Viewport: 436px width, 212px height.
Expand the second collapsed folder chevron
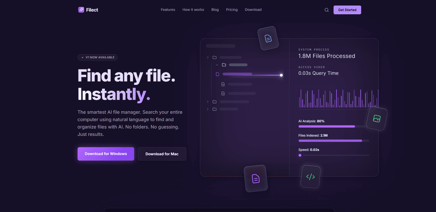(x=208, y=102)
